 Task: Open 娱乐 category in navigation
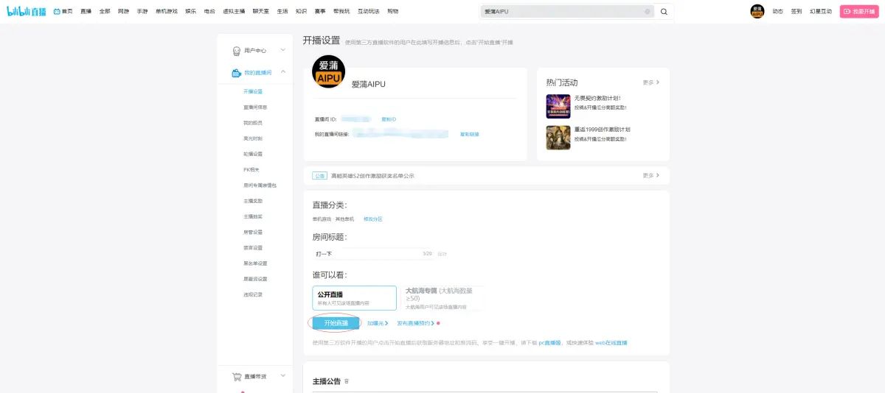point(191,12)
